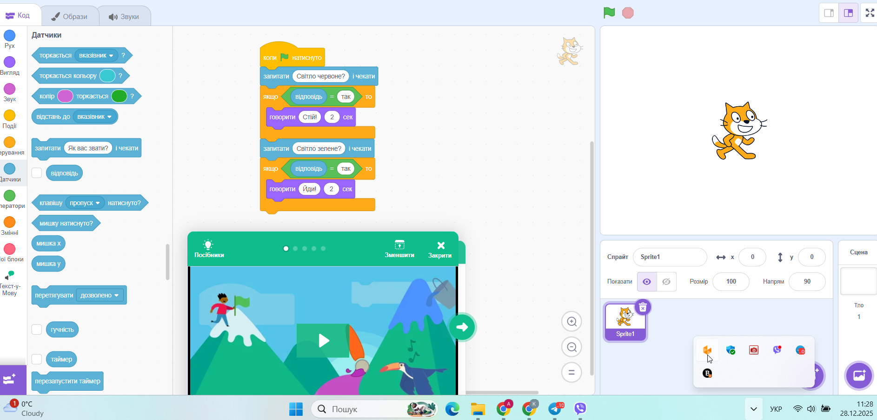This screenshot has height=420, width=877.
Task: Zoom out on the code workspace
Action: coord(571,347)
